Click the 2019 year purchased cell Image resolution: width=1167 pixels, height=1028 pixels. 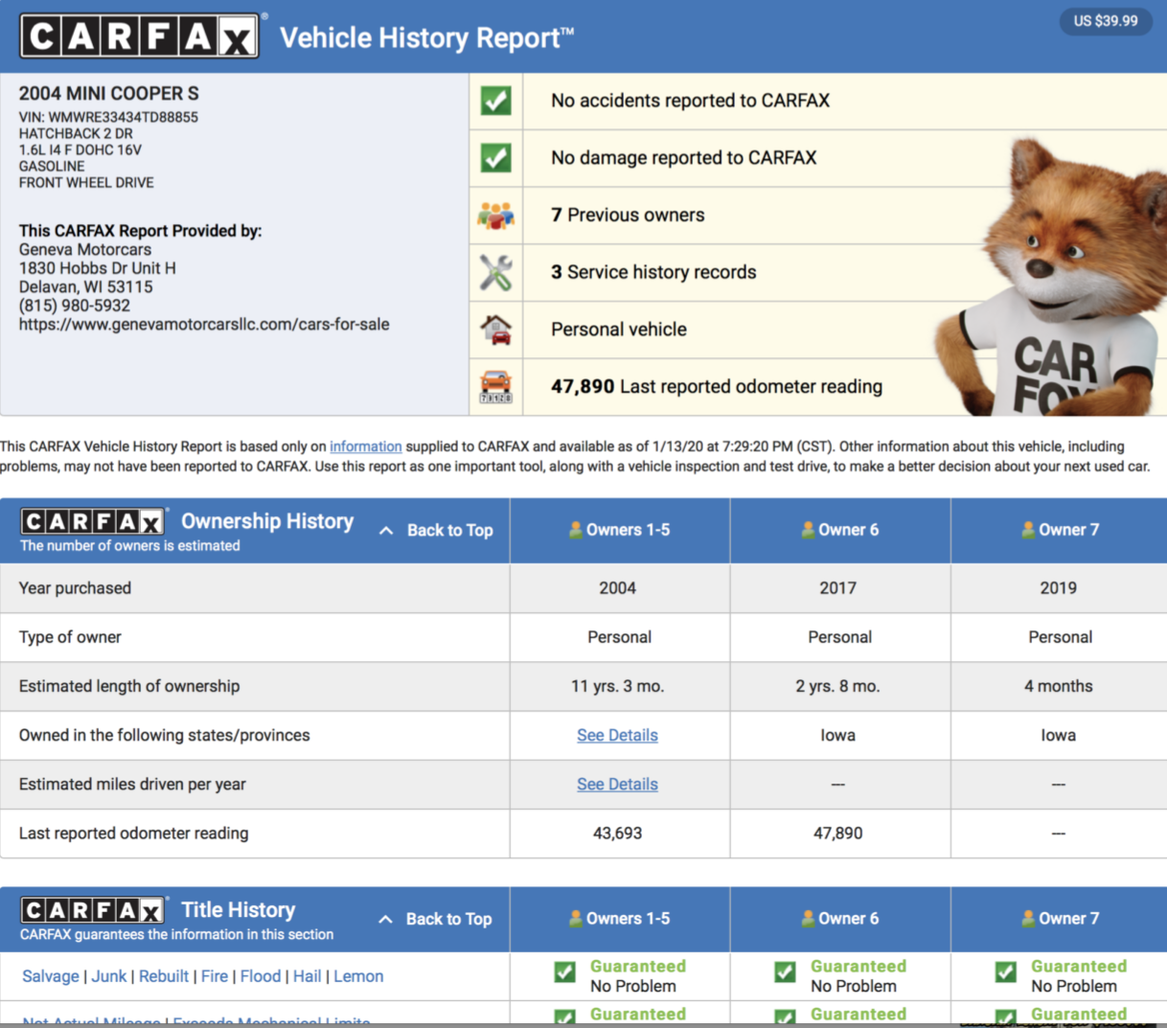pos(1059,588)
